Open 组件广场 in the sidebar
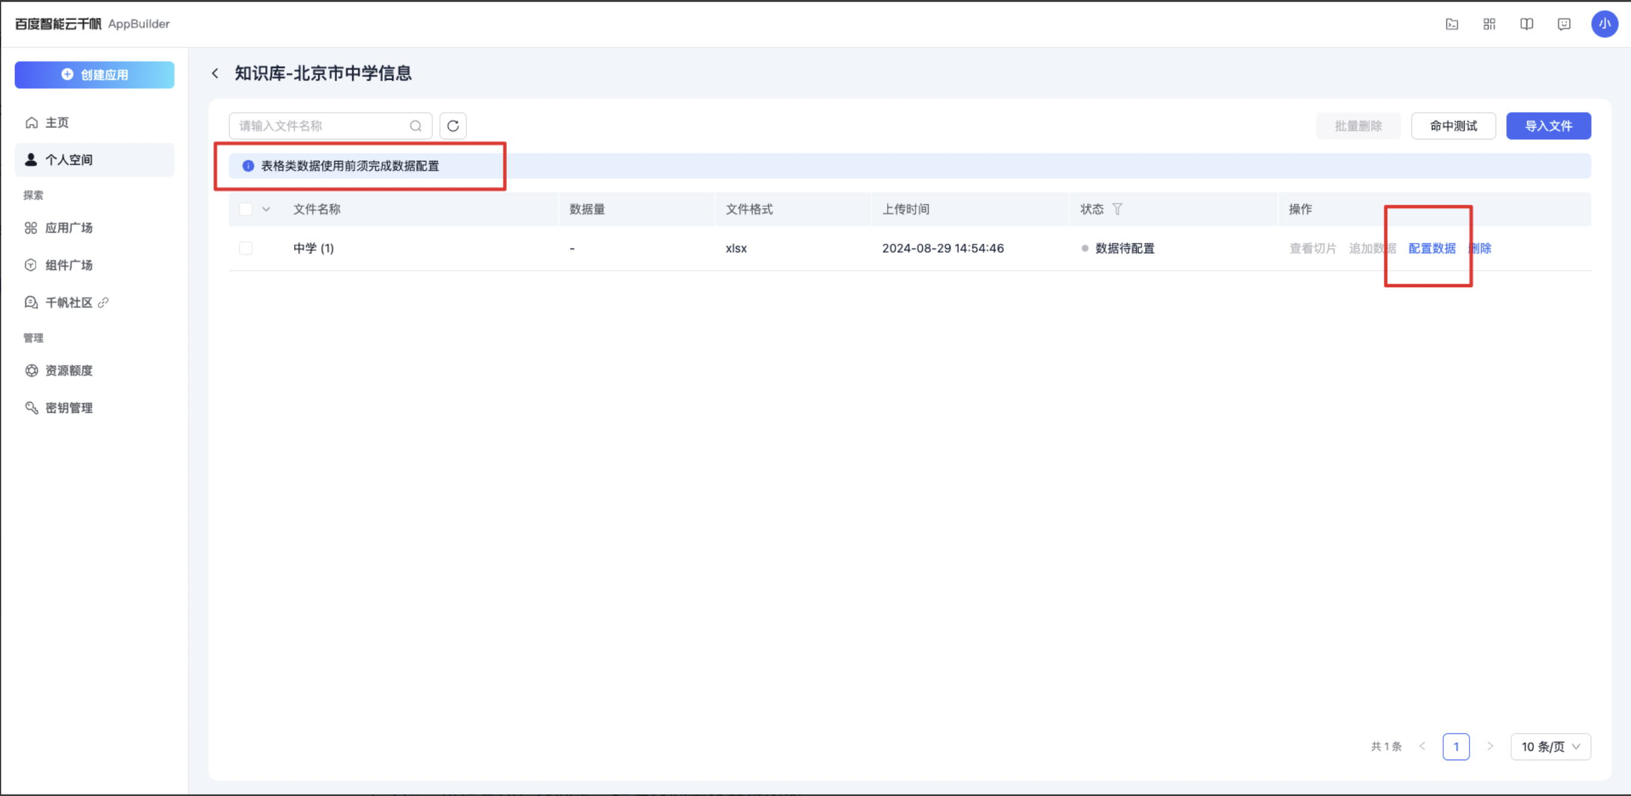 click(x=94, y=265)
